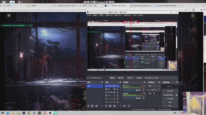Click the 设置 settings button in controls

click(170, 102)
